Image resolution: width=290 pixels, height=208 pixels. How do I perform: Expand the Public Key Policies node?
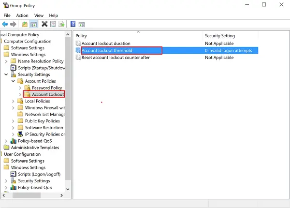pos(13,121)
